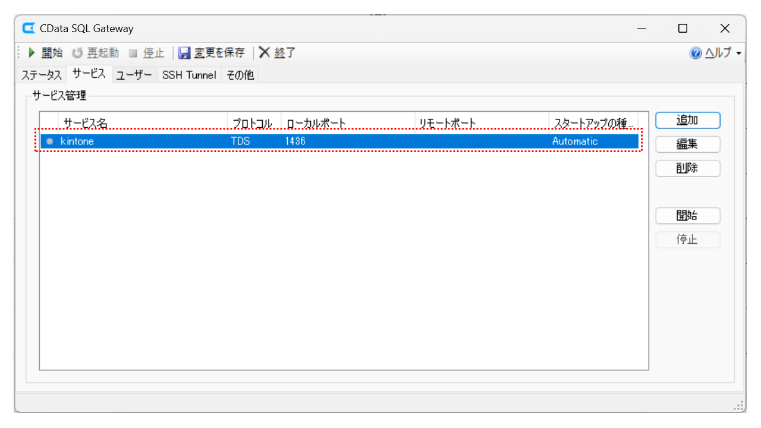Click the Automatic startup type cell
This screenshot has height=428, width=761.
[575, 141]
